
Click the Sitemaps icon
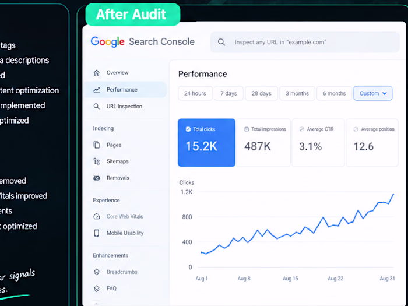coord(97,161)
